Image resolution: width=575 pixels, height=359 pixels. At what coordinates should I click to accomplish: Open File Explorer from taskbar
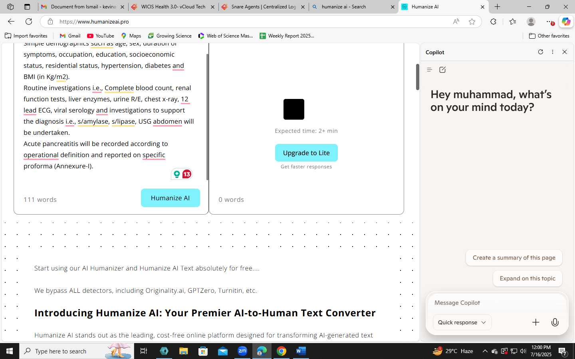click(183, 351)
